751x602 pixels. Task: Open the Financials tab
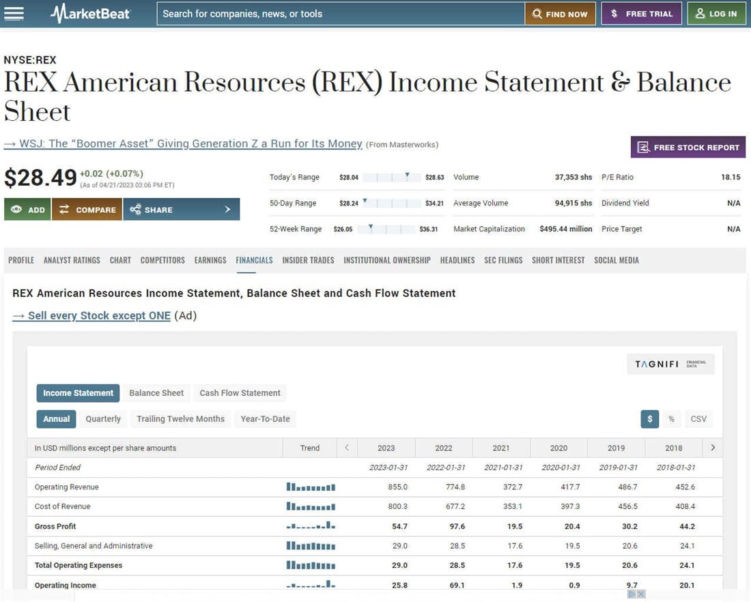pos(255,260)
